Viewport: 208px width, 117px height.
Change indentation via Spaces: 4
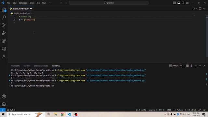pyautogui.click(x=152, y=110)
